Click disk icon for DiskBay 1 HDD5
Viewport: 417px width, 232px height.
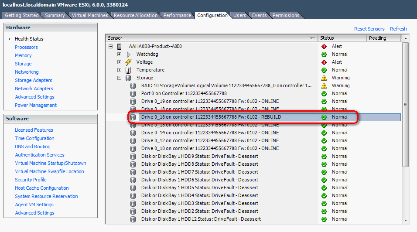click(133, 188)
